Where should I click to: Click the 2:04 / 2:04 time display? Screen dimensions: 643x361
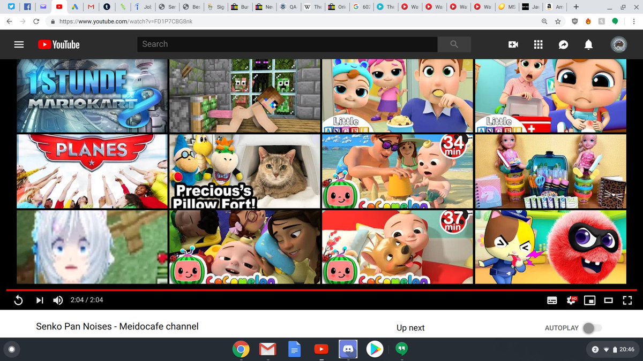pyautogui.click(x=87, y=300)
